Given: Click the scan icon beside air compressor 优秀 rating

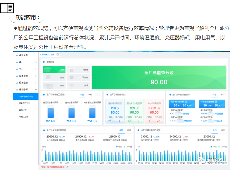Looking at the screenshot, I should (137, 108).
